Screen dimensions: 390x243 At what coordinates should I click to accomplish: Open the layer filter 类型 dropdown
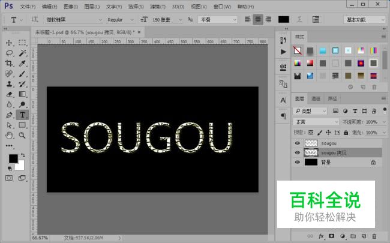point(310,111)
